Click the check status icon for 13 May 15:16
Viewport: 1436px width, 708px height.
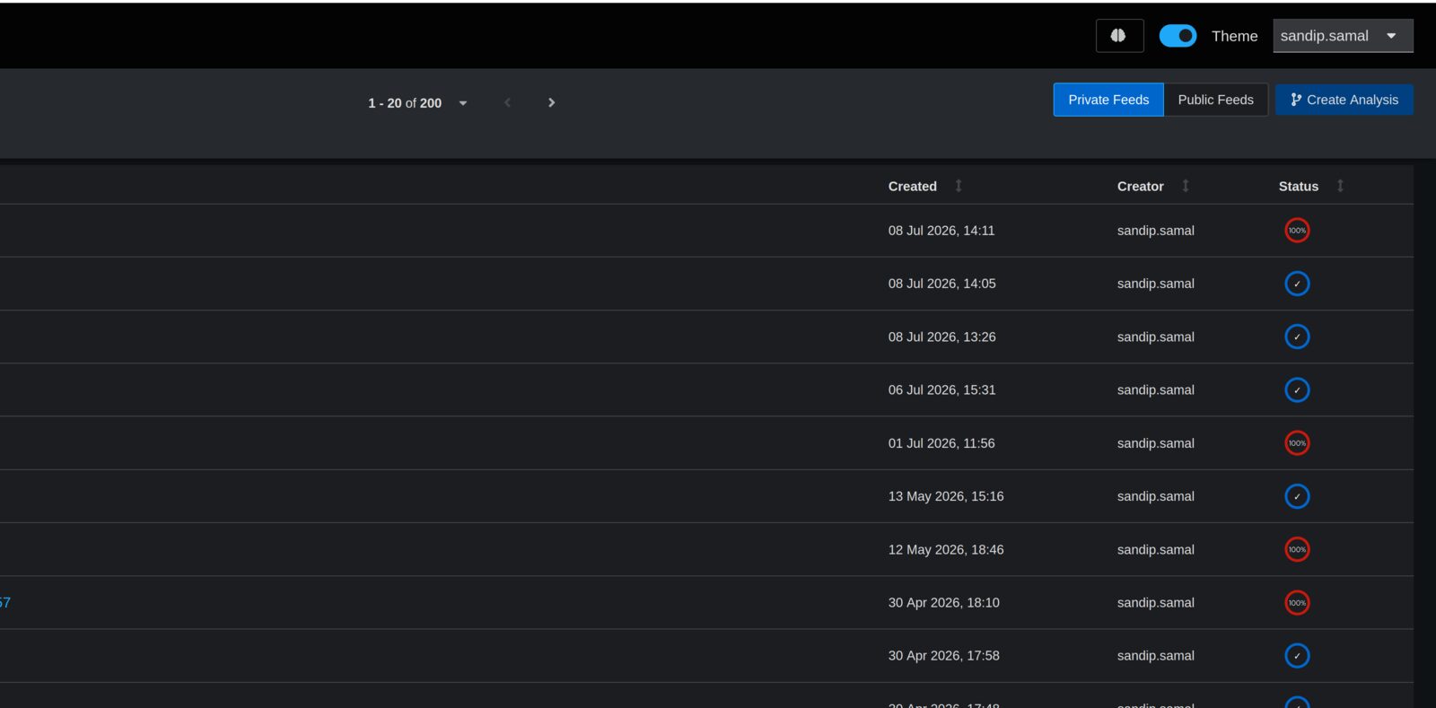pos(1297,496)
